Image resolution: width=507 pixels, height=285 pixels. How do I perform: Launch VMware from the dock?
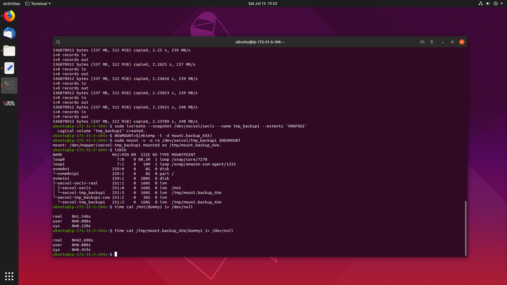(9, 103)
